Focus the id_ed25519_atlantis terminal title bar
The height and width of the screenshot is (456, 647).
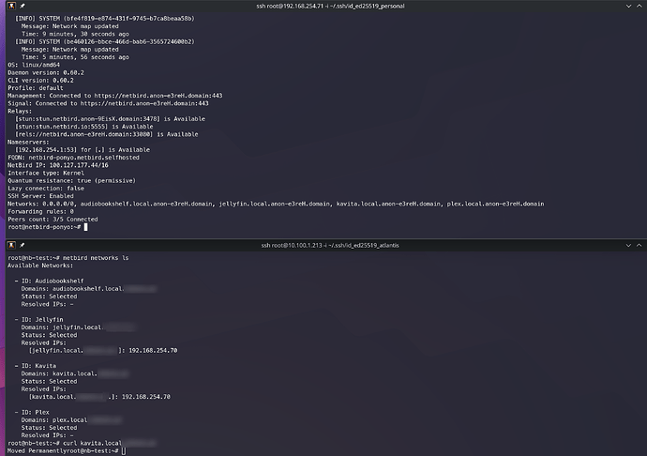click(323, 245)
